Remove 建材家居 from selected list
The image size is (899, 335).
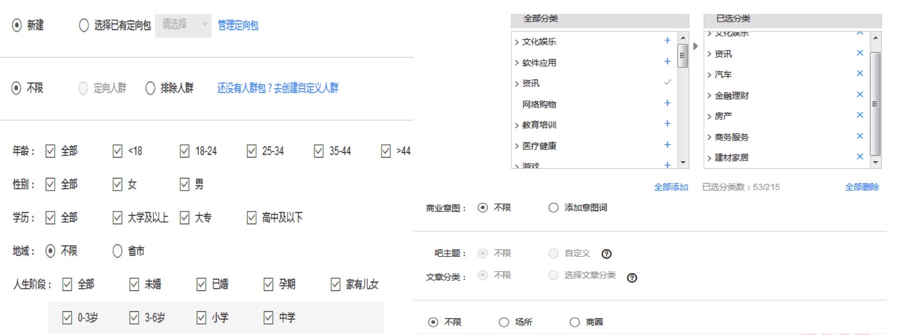pos(860,157)
